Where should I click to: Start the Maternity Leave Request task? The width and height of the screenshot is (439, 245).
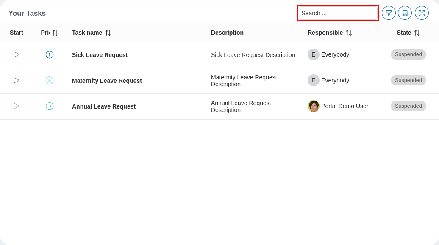17,80
